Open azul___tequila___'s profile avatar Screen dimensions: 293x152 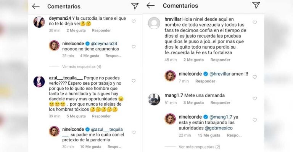point(39,81)
